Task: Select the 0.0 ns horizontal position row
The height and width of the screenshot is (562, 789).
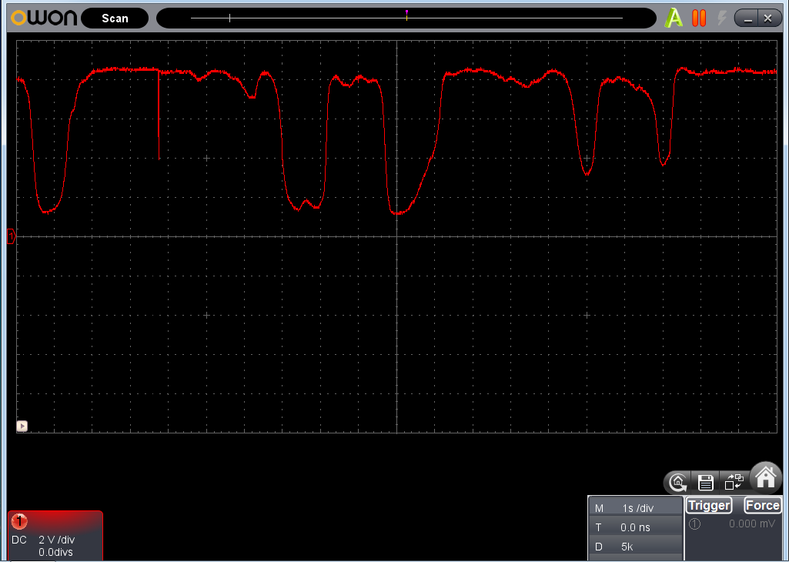Action: pos(636,527)
